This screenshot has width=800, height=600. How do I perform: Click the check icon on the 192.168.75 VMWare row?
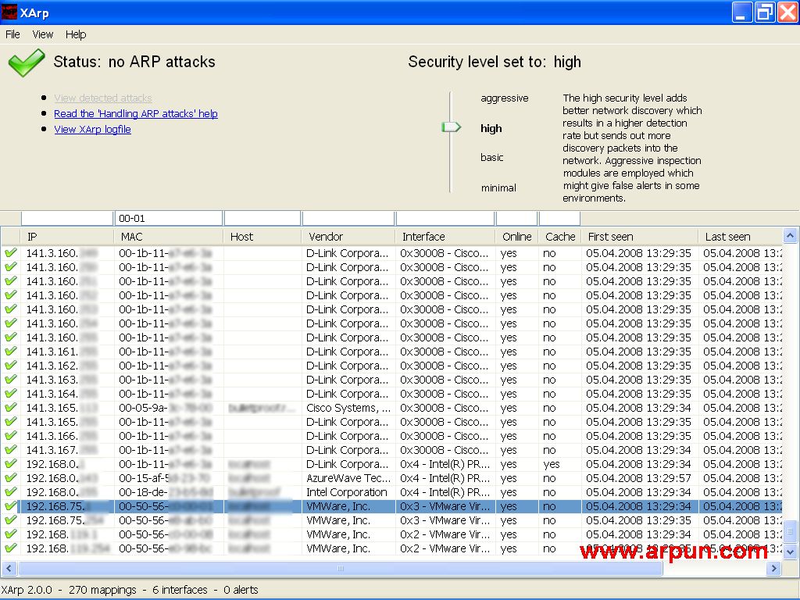pyautogui.click(x=10, y=506)
